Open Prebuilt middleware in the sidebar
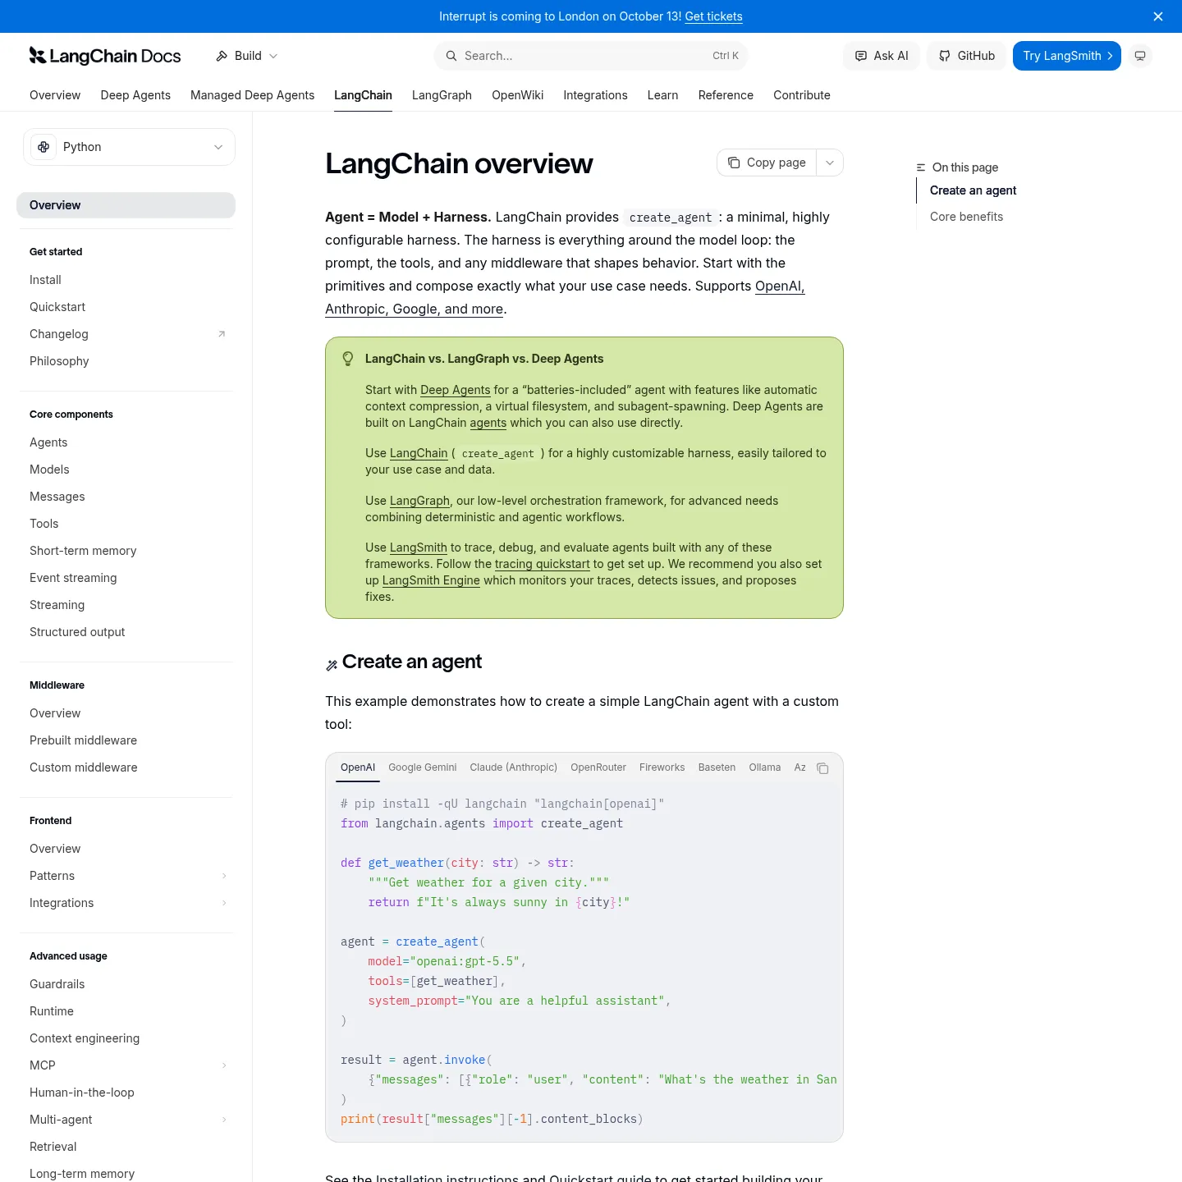Image resolution: width=1182 pixels, height=1182 pixels. 127,740
